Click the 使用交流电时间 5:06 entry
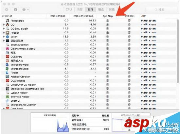 [x=90, y=129]
